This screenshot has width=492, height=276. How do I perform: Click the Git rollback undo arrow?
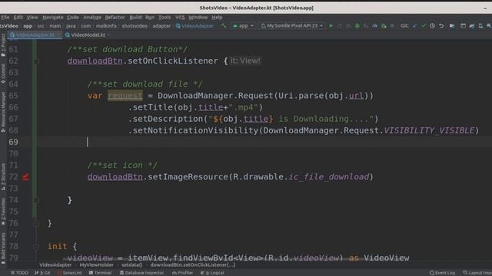[441, 26]
